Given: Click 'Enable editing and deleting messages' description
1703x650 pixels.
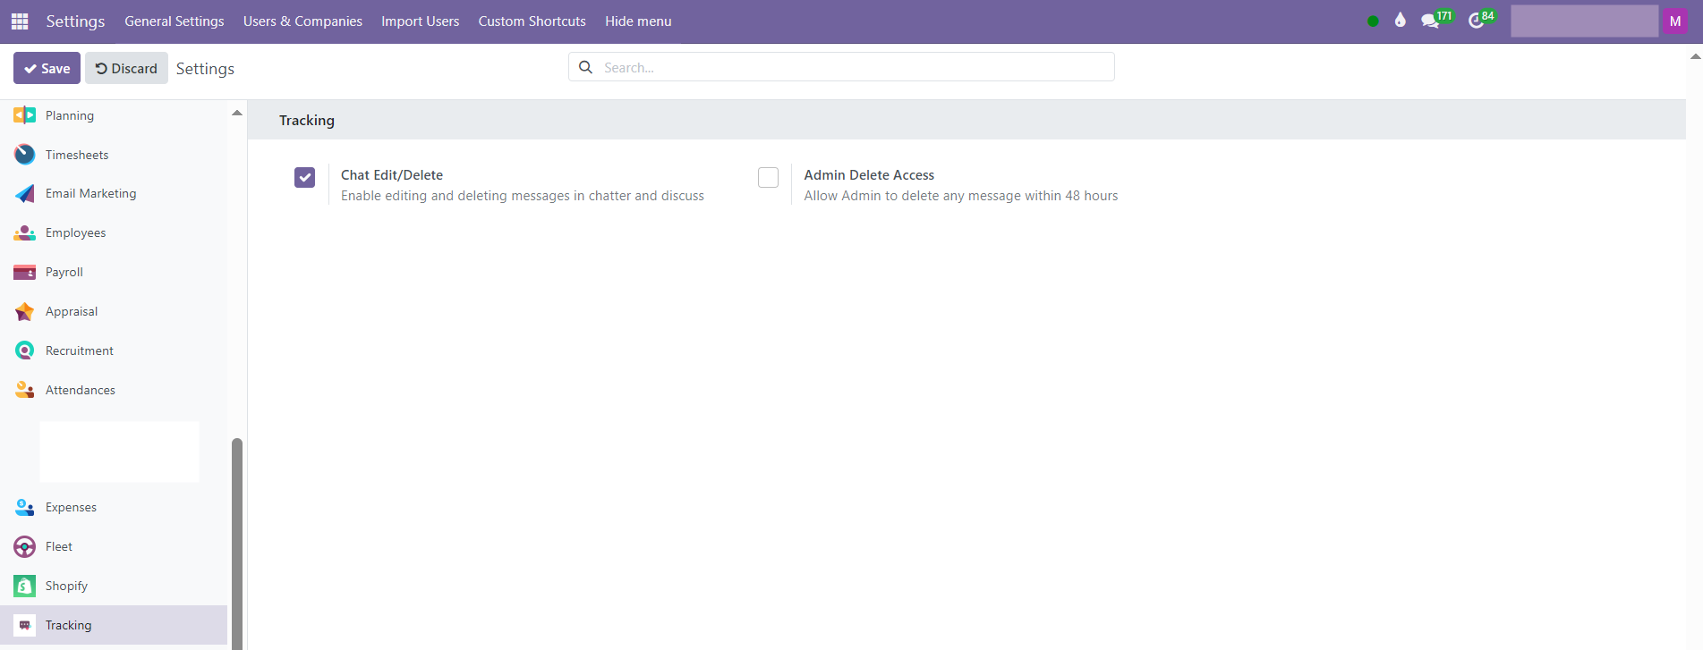Looking at the screenshot, I should (x=523, y=196).
